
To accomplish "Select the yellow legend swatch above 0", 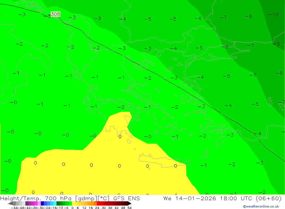I will 74,204.
